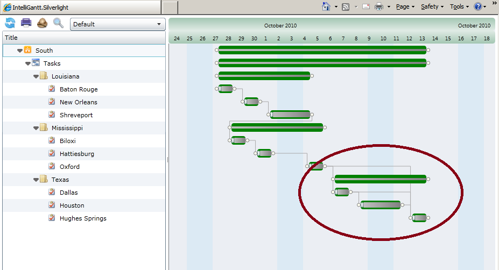Click the Hughes Springs task icon
The image size is (499, 270).
click(52, 217)
